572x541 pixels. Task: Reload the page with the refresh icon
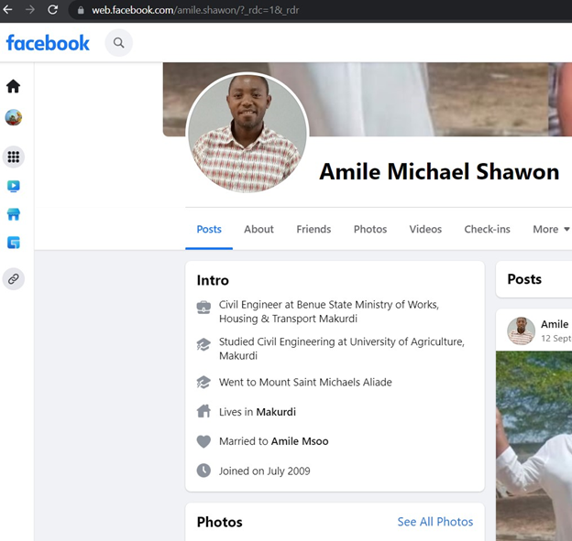click(x=53, y=10)
